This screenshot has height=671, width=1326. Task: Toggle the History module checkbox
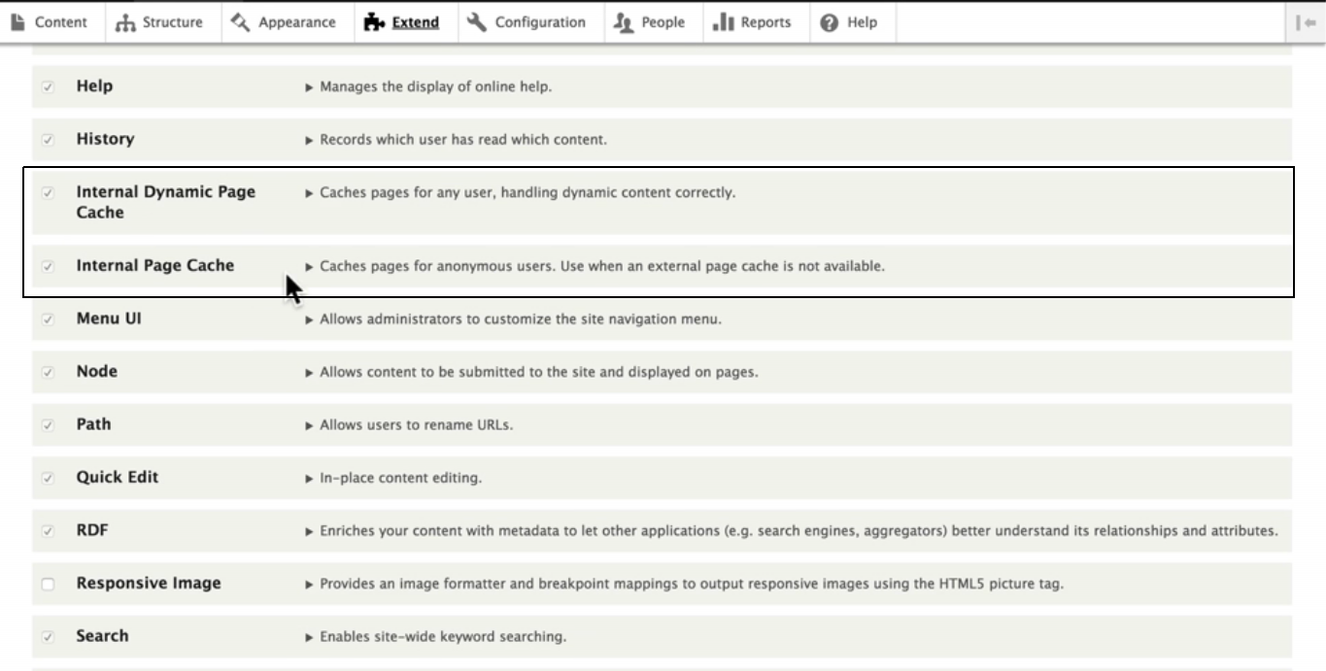(49, 140)
